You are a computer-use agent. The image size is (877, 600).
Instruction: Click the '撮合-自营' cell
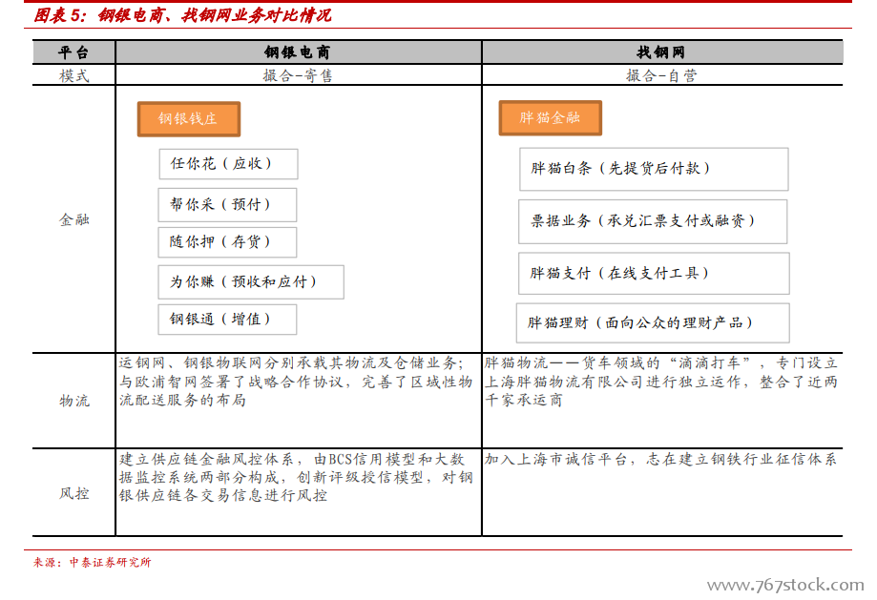coord(662,75)
